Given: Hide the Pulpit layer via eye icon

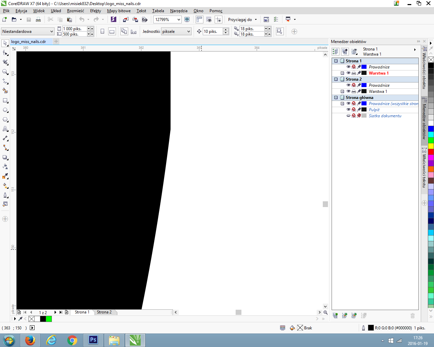Looking at the screenshot, I should tap(348, 109).
